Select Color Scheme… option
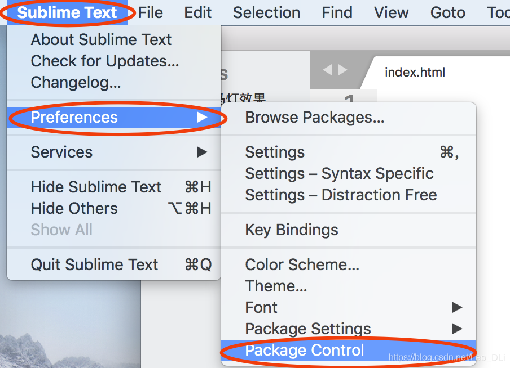The width and height of the screenshot is (510, 368). coord(302,264)
